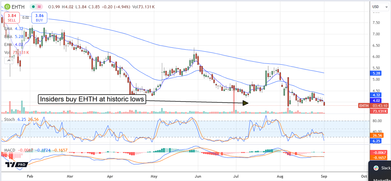Click the Feb label on time axis

point(30,177)
